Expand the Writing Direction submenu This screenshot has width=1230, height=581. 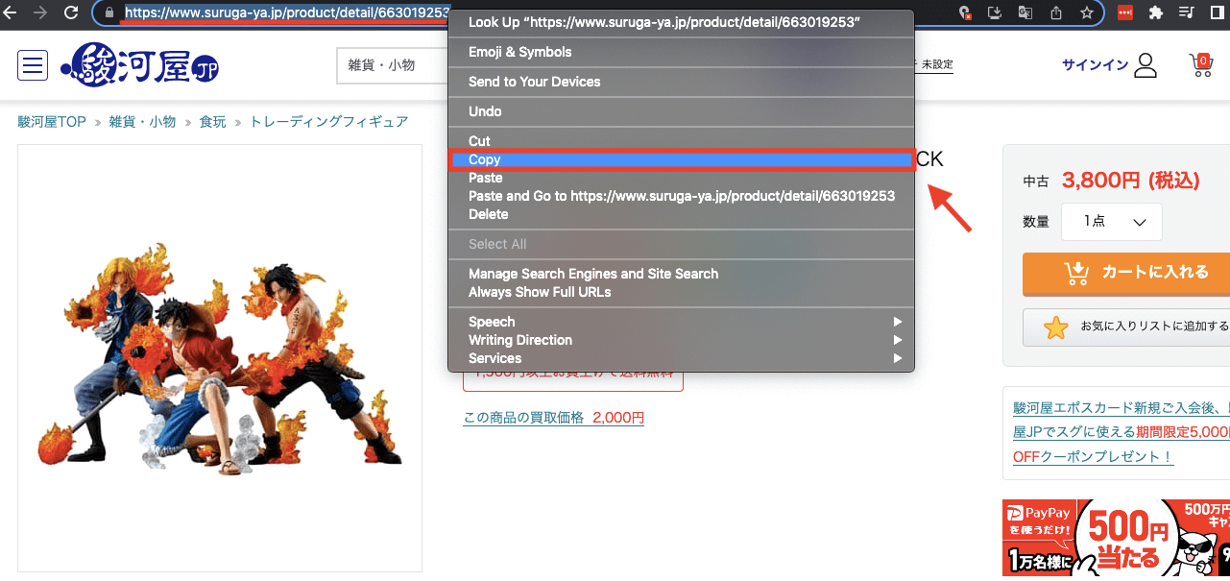[681, 340]
